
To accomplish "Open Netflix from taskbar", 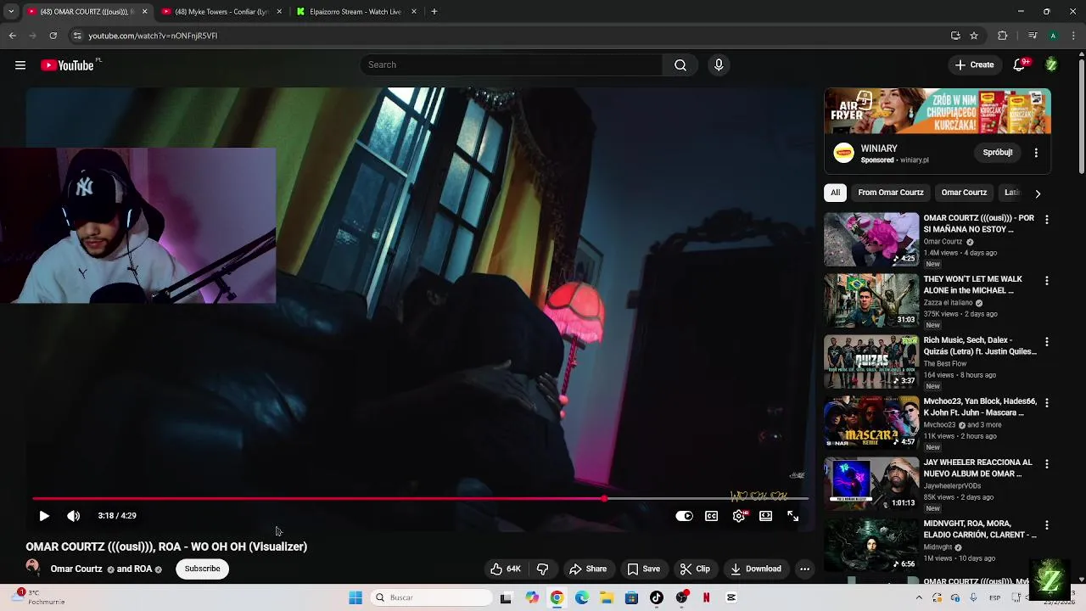I will [x=706, y=598].
